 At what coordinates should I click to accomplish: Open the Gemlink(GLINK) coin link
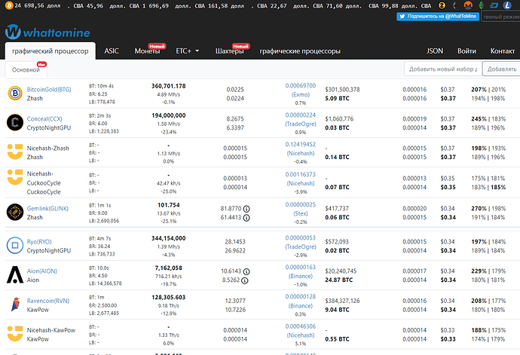pyautogui.click(x=47, y=208)
